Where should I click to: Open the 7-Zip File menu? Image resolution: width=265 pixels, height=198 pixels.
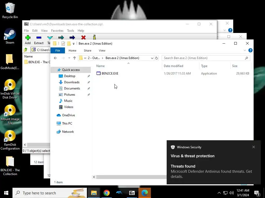26,31
